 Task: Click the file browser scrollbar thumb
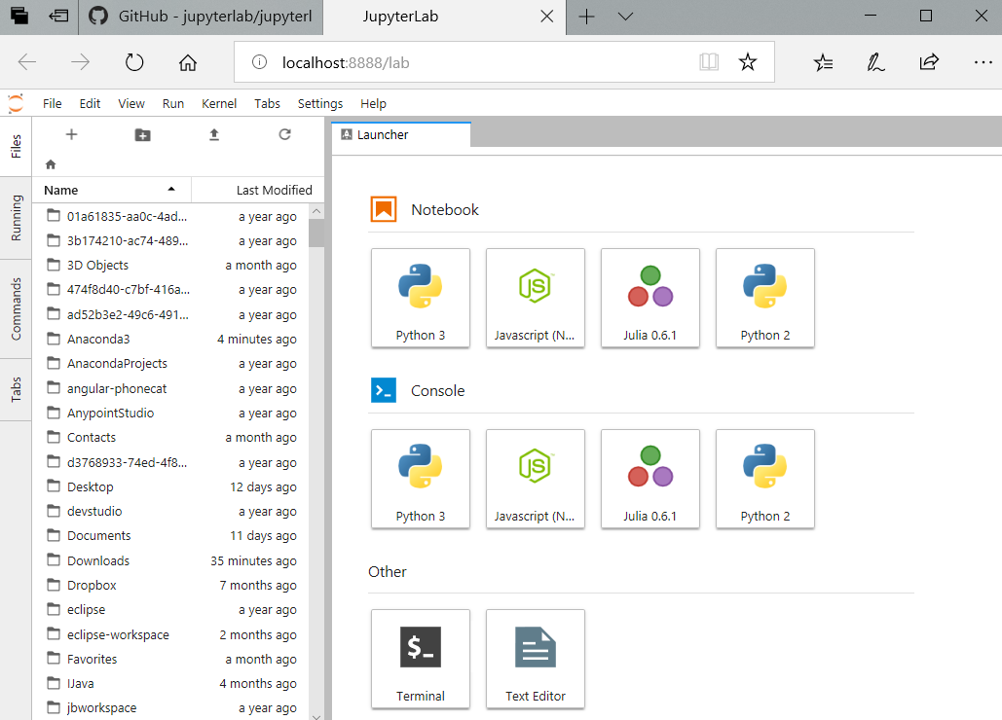click(x=316, y=233)
